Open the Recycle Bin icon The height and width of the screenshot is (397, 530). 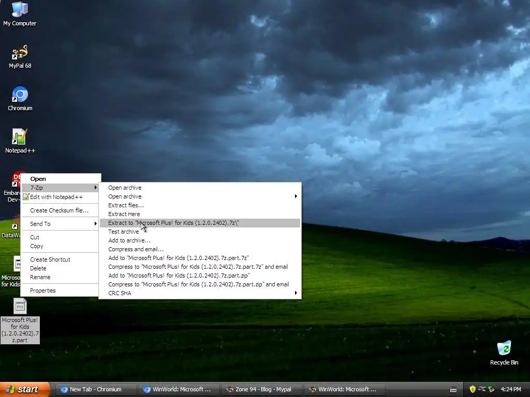tap(504, 353)
